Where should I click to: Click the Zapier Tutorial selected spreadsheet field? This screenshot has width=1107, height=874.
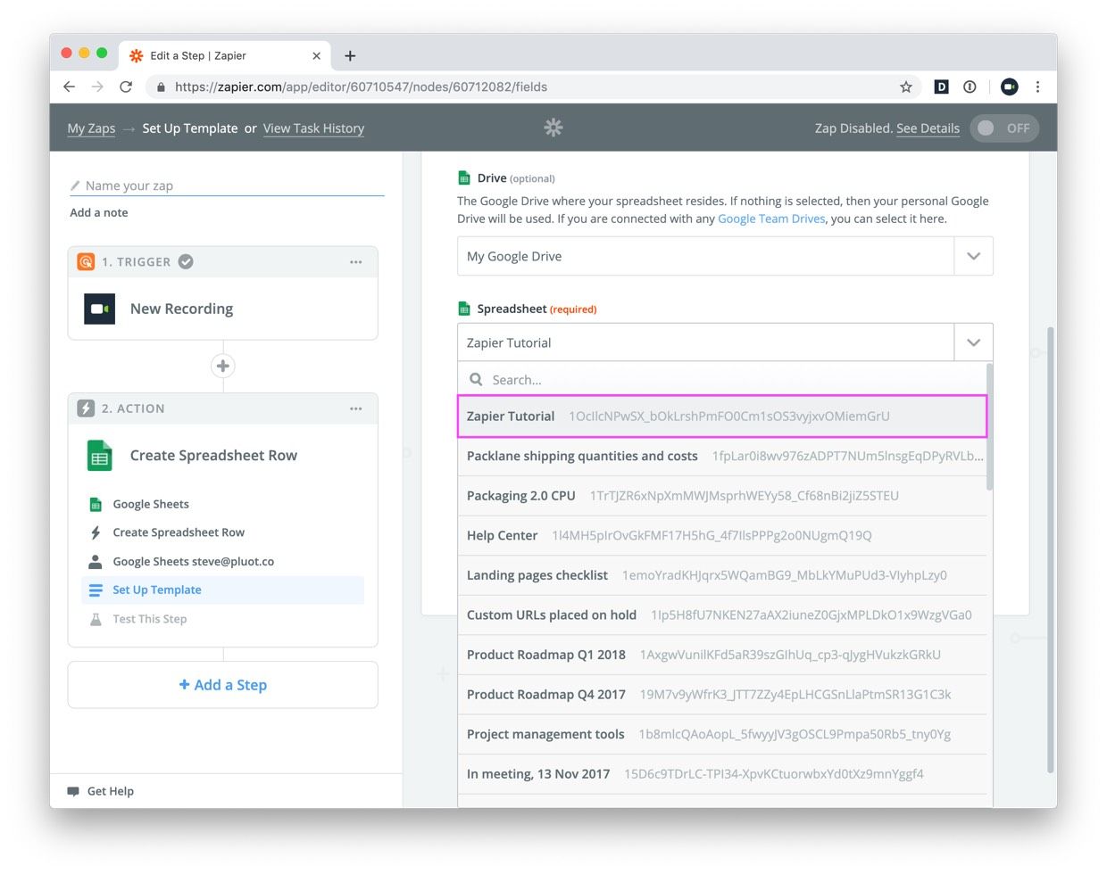[x=705, y=342]
